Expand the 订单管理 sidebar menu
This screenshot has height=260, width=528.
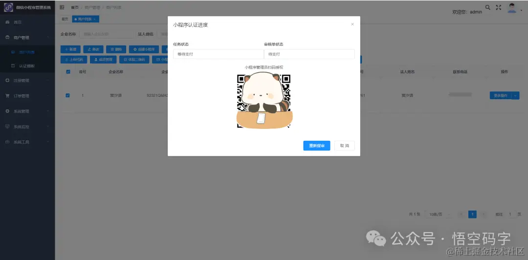tap(27, 96)
